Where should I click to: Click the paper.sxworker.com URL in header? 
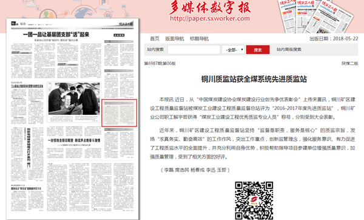tap(210, 18)
